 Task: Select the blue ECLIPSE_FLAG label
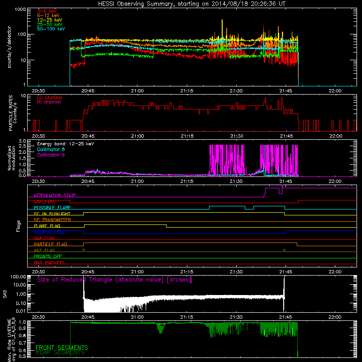[49, 232]
